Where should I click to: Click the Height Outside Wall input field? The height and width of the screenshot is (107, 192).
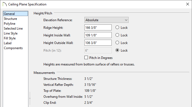pyautogui.click(x=98, y=43)
